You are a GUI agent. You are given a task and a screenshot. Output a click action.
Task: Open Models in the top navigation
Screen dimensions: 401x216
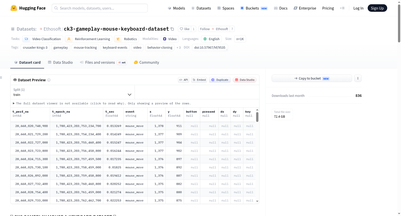(176, 8)
